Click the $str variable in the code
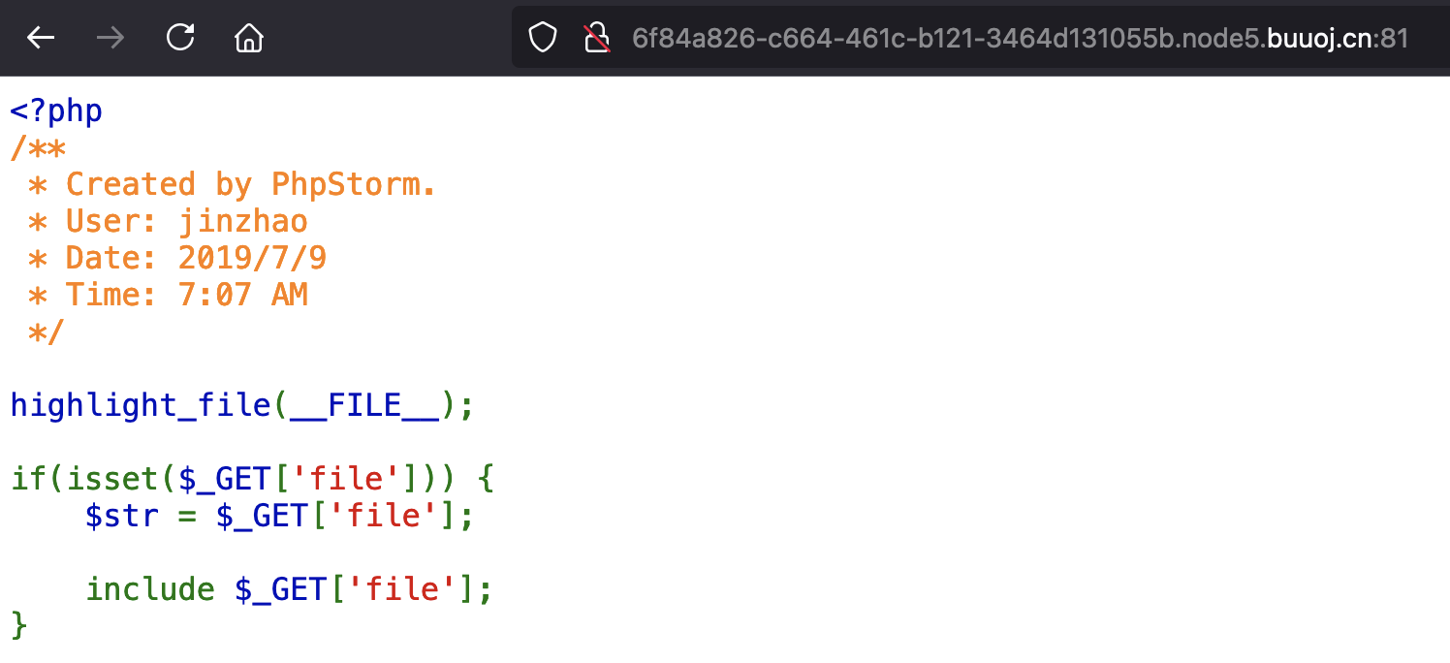The width and height of the screenshot is (1450, 663). click(x=121, y=516)
